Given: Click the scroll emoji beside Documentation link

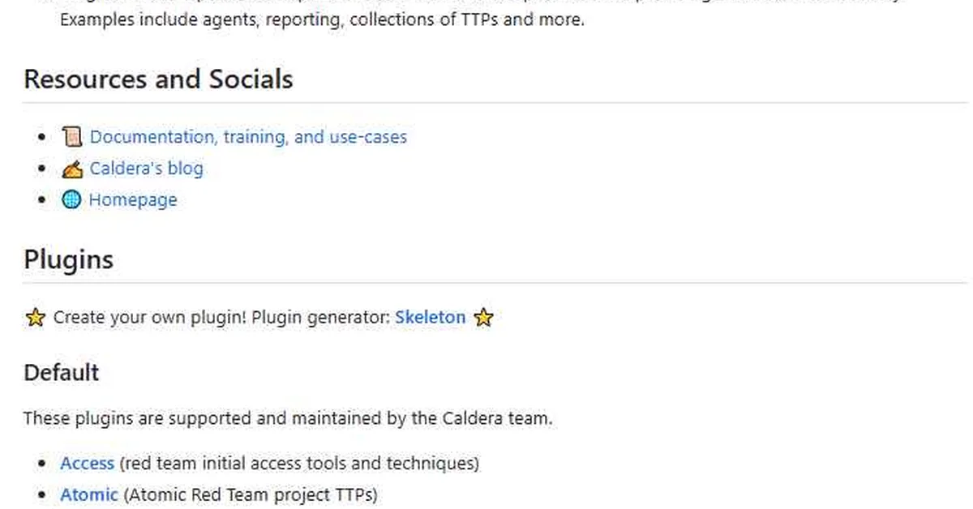Looking at the screenshot, I should click(72, 137).
